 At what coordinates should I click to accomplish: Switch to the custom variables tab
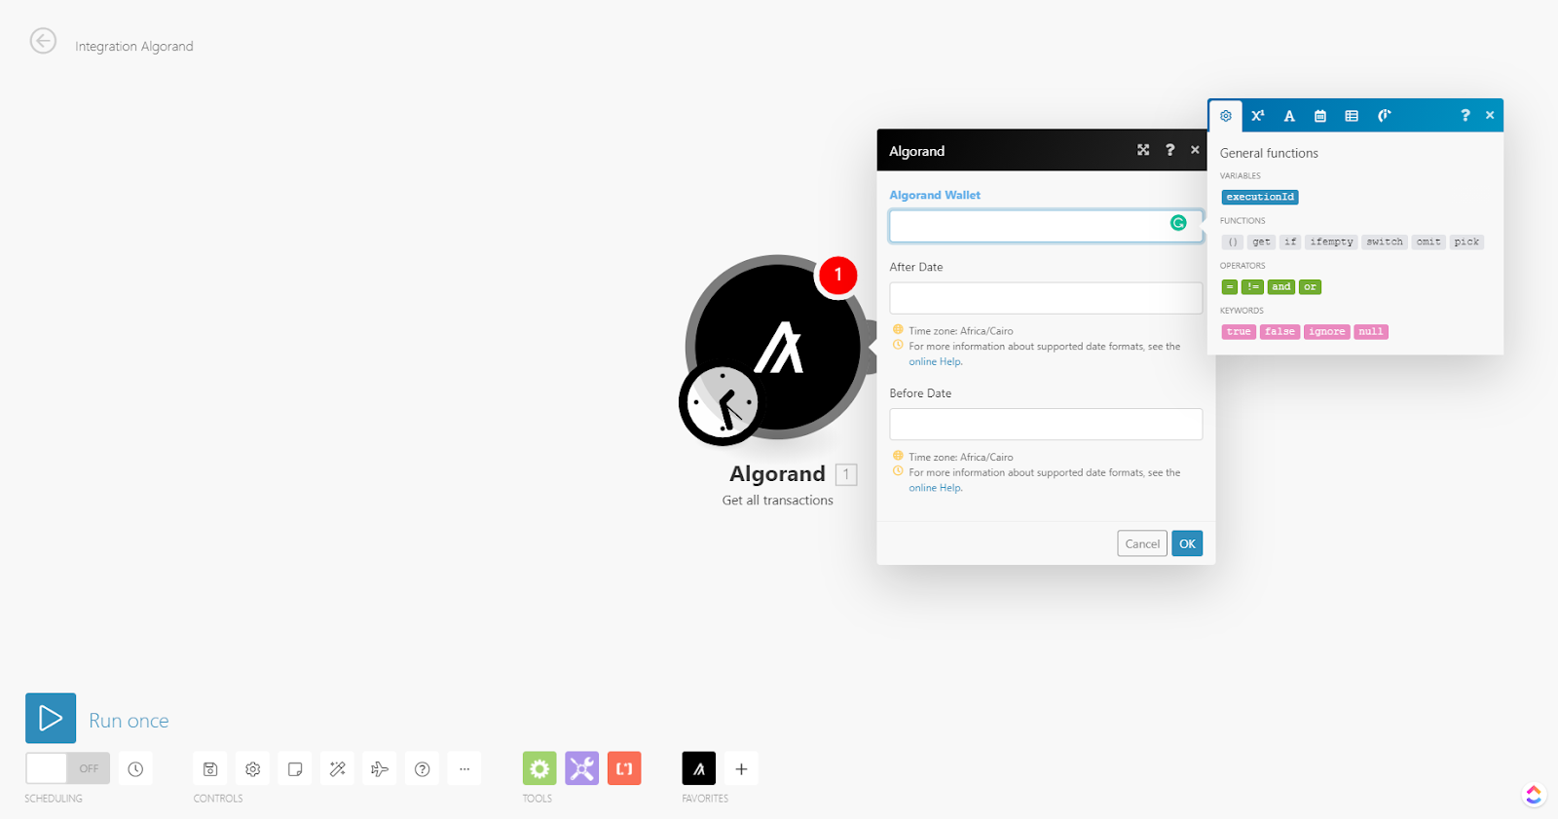pyautogui.click(x=1384, y=116)
